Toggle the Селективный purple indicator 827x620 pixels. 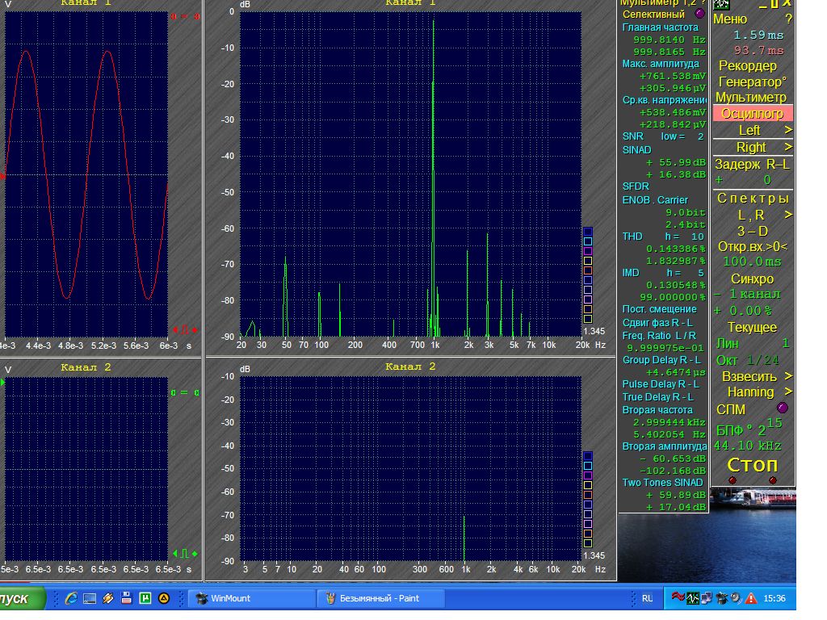click(699, 14)
